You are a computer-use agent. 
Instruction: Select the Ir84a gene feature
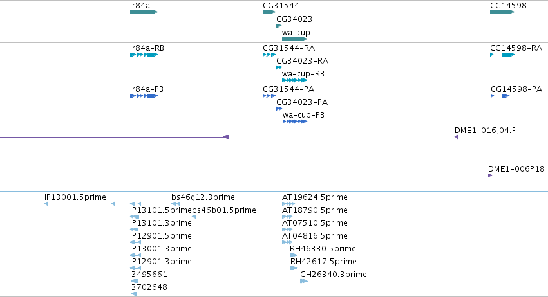click(144, 12)
